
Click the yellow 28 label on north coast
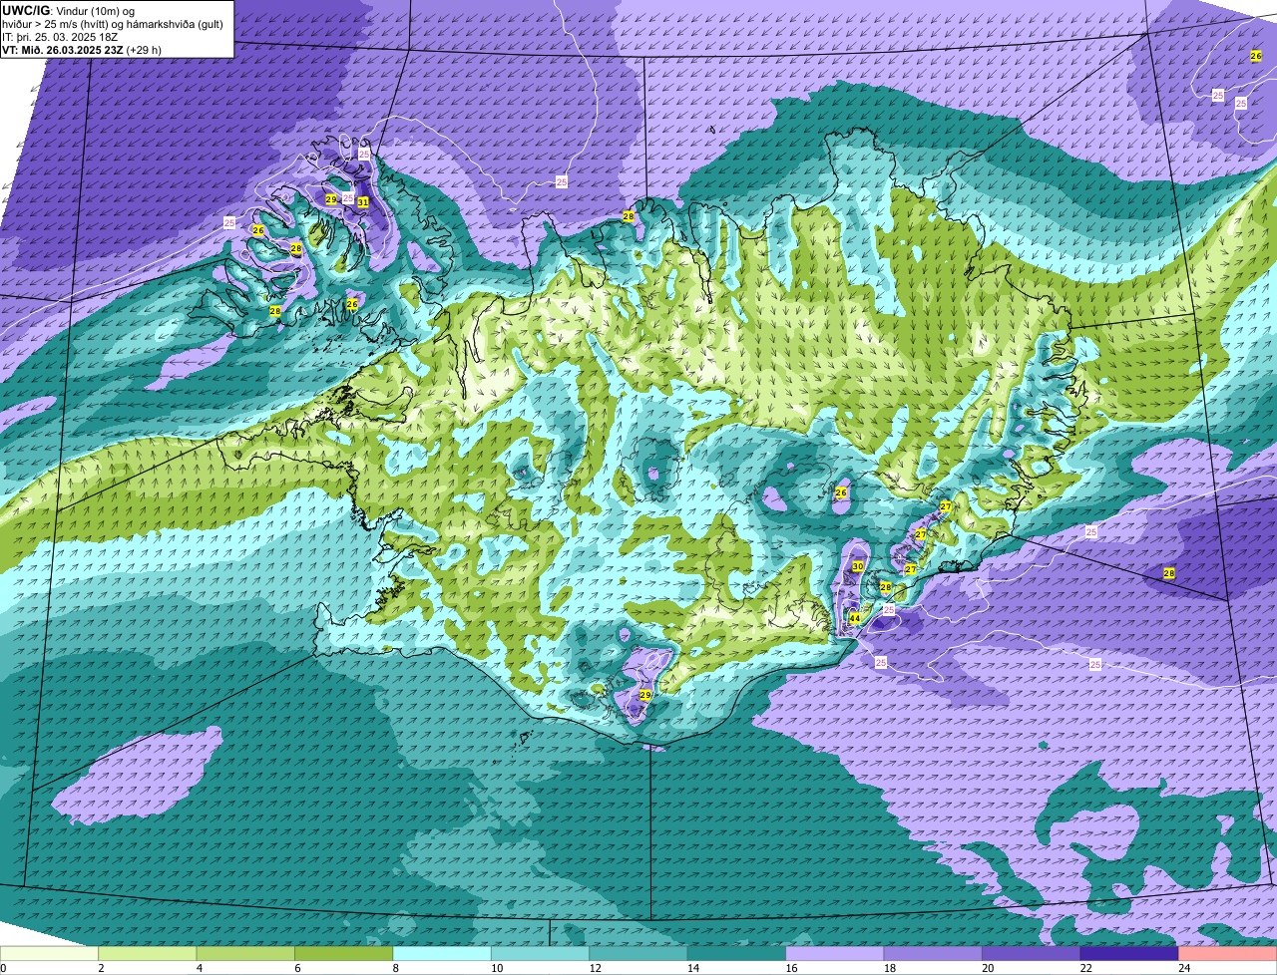coord(629,216)
